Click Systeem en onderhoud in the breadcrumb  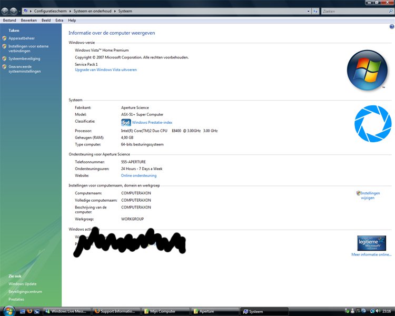93,11
